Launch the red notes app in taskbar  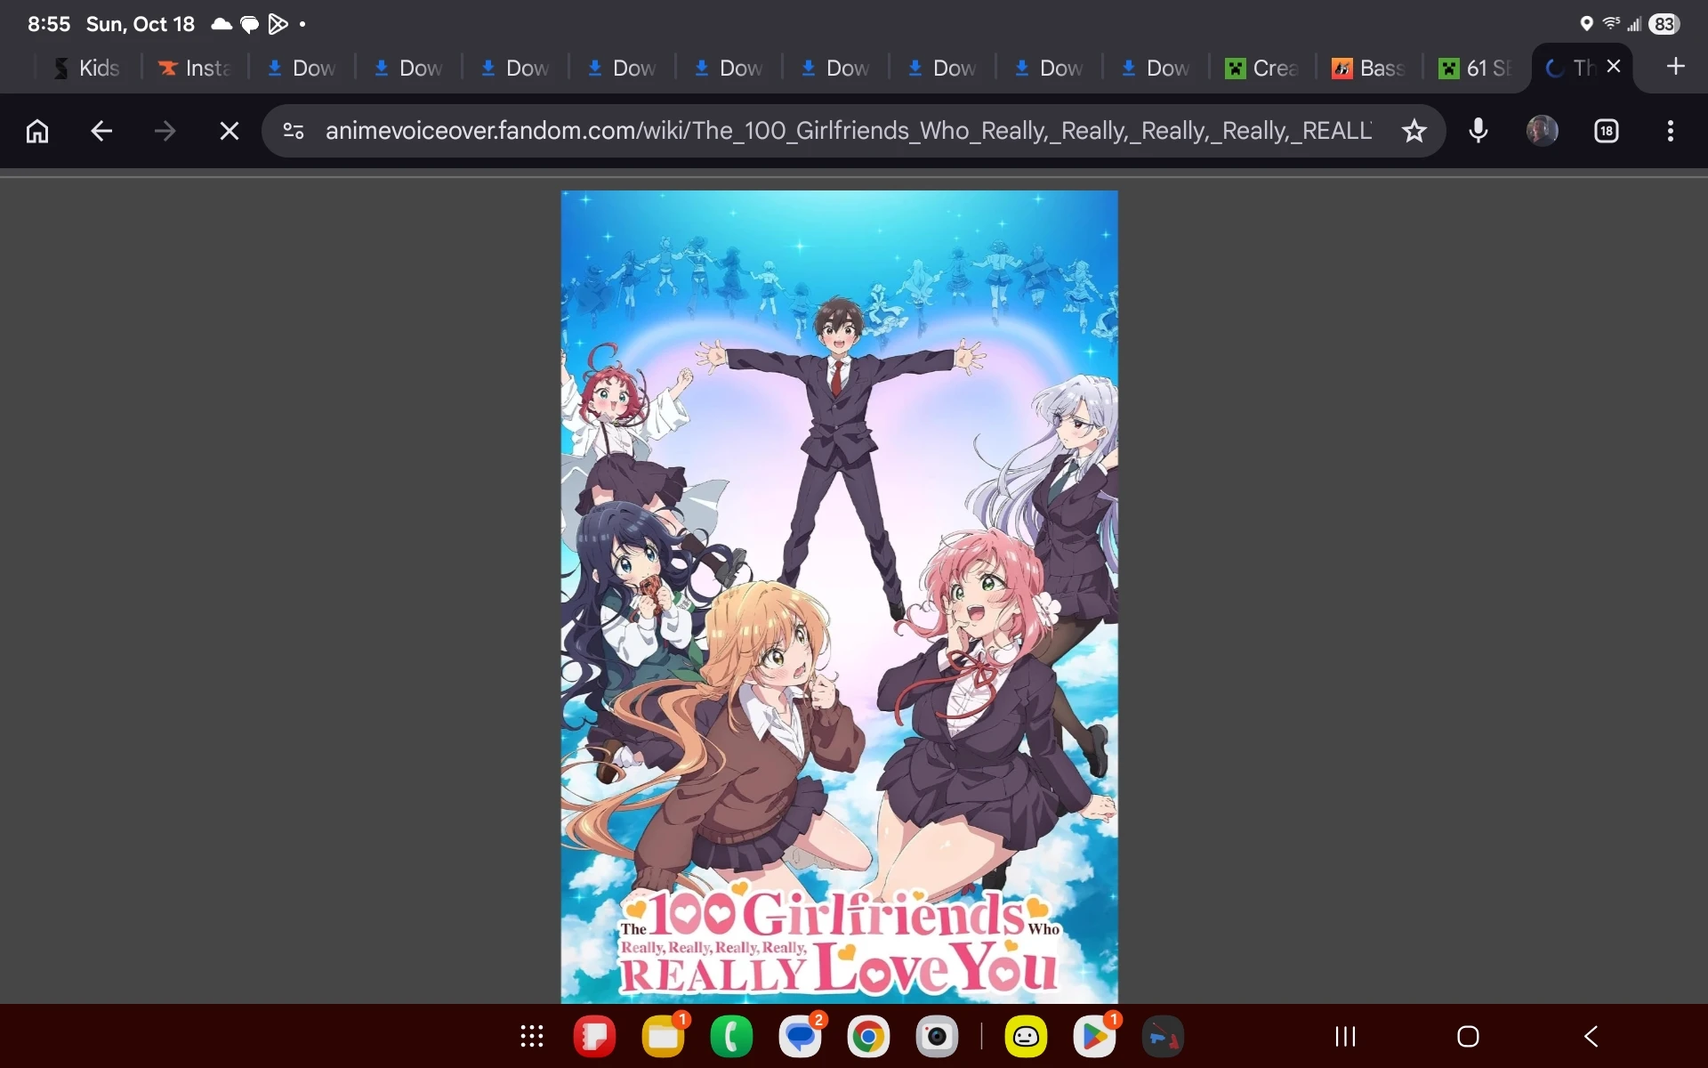[595, 1037]
